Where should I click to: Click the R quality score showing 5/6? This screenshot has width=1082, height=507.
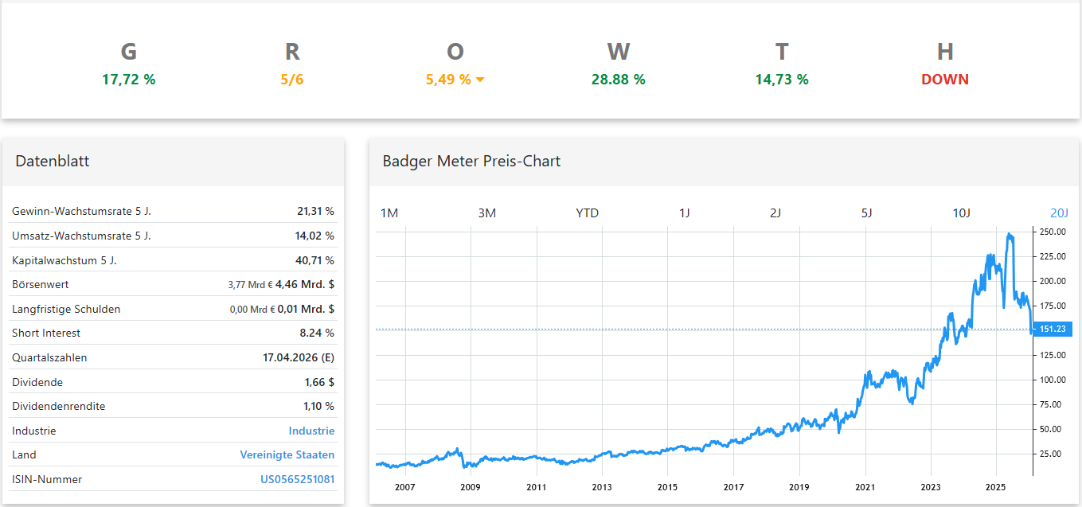(x=291, y=64)
